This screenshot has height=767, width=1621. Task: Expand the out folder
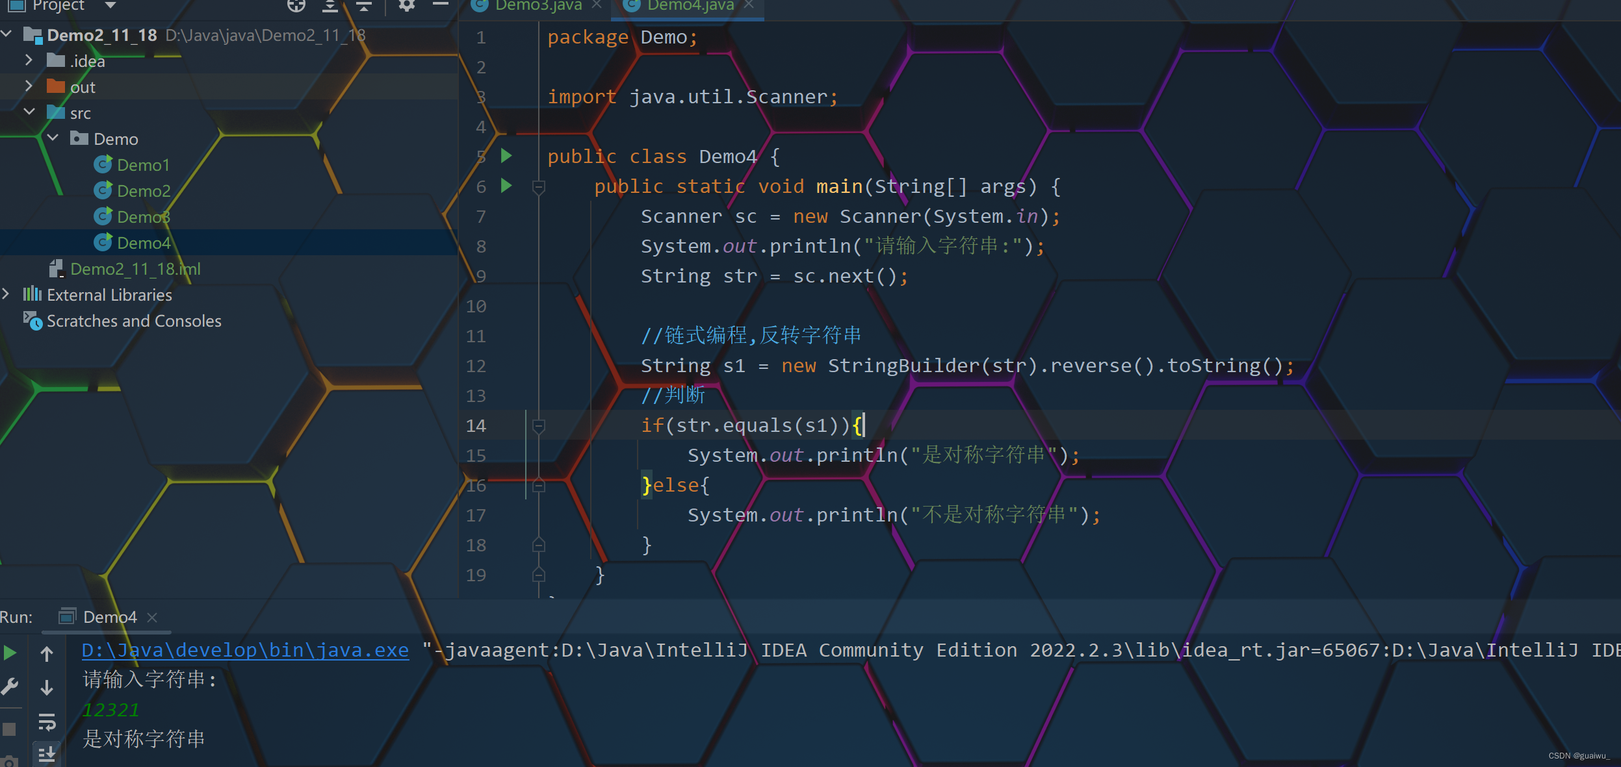point(29,86)
